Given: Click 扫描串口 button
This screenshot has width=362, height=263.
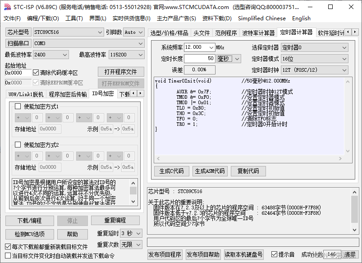Looking at the screenshot, I should pyautogui.click(x=18, y=43).
